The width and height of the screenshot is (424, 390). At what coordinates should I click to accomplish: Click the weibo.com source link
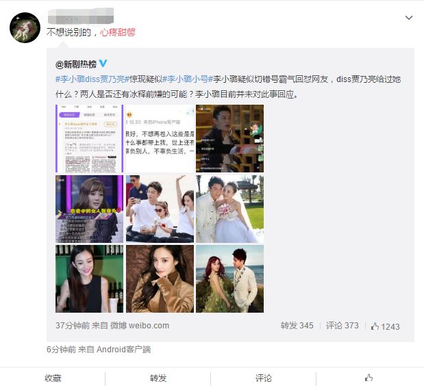tap(149, 326)
